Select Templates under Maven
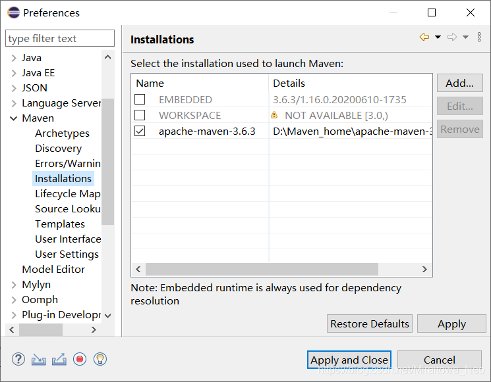491x382 pixels. coord(60,224)
